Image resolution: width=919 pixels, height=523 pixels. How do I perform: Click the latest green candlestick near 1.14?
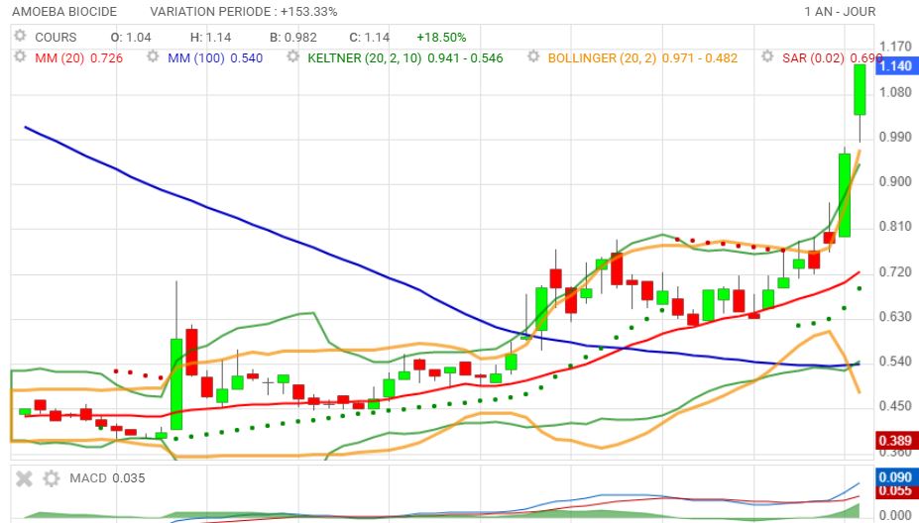[x=860, y=89]
